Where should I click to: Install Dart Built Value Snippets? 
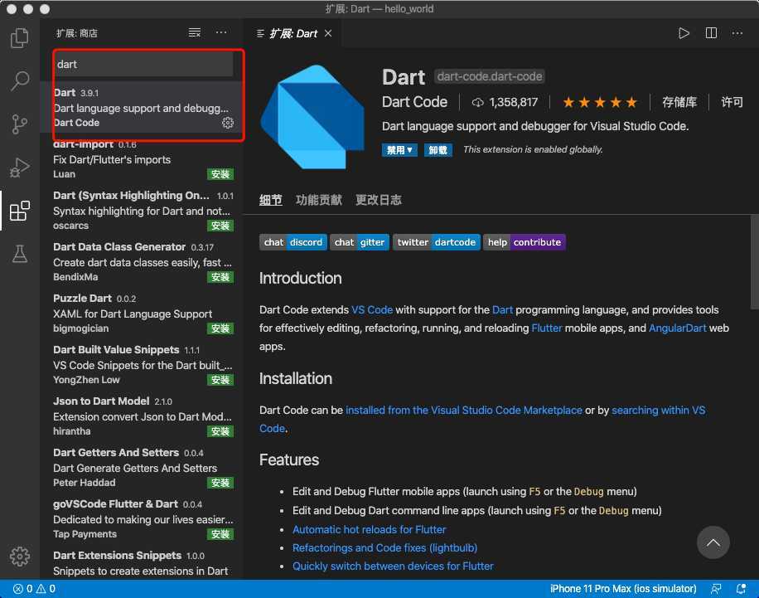click(x=220, y=380)
